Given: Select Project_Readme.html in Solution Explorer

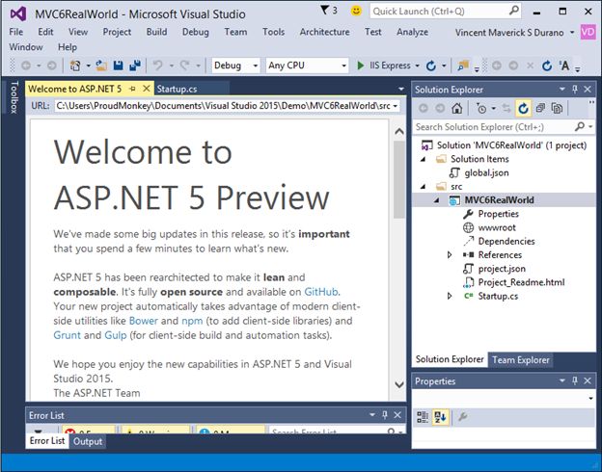Looking at the screenshot, I should 521,282.
